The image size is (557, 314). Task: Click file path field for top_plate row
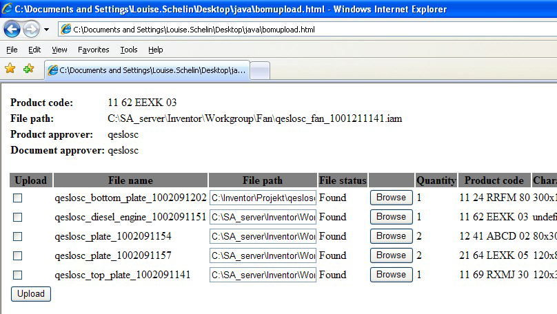(x=263, y=275)
